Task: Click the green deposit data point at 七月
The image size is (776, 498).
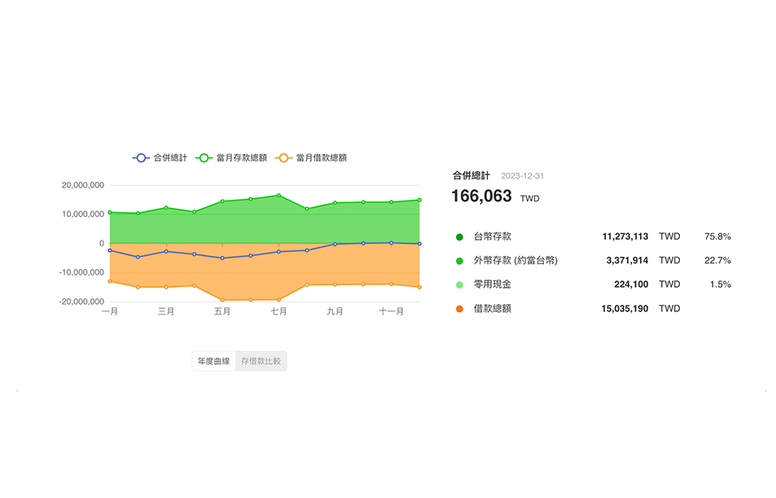Action: tap(278, 196)
